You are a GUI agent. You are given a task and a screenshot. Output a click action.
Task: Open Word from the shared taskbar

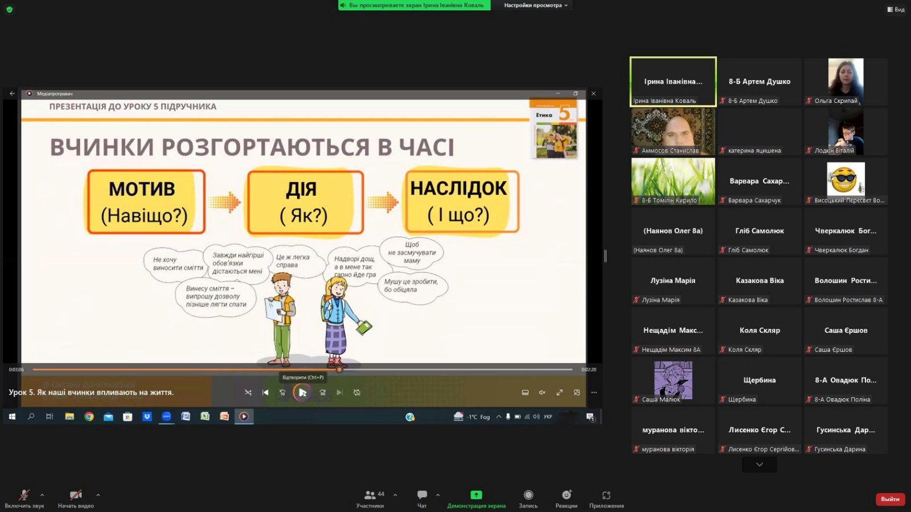[x=186, y=416]
